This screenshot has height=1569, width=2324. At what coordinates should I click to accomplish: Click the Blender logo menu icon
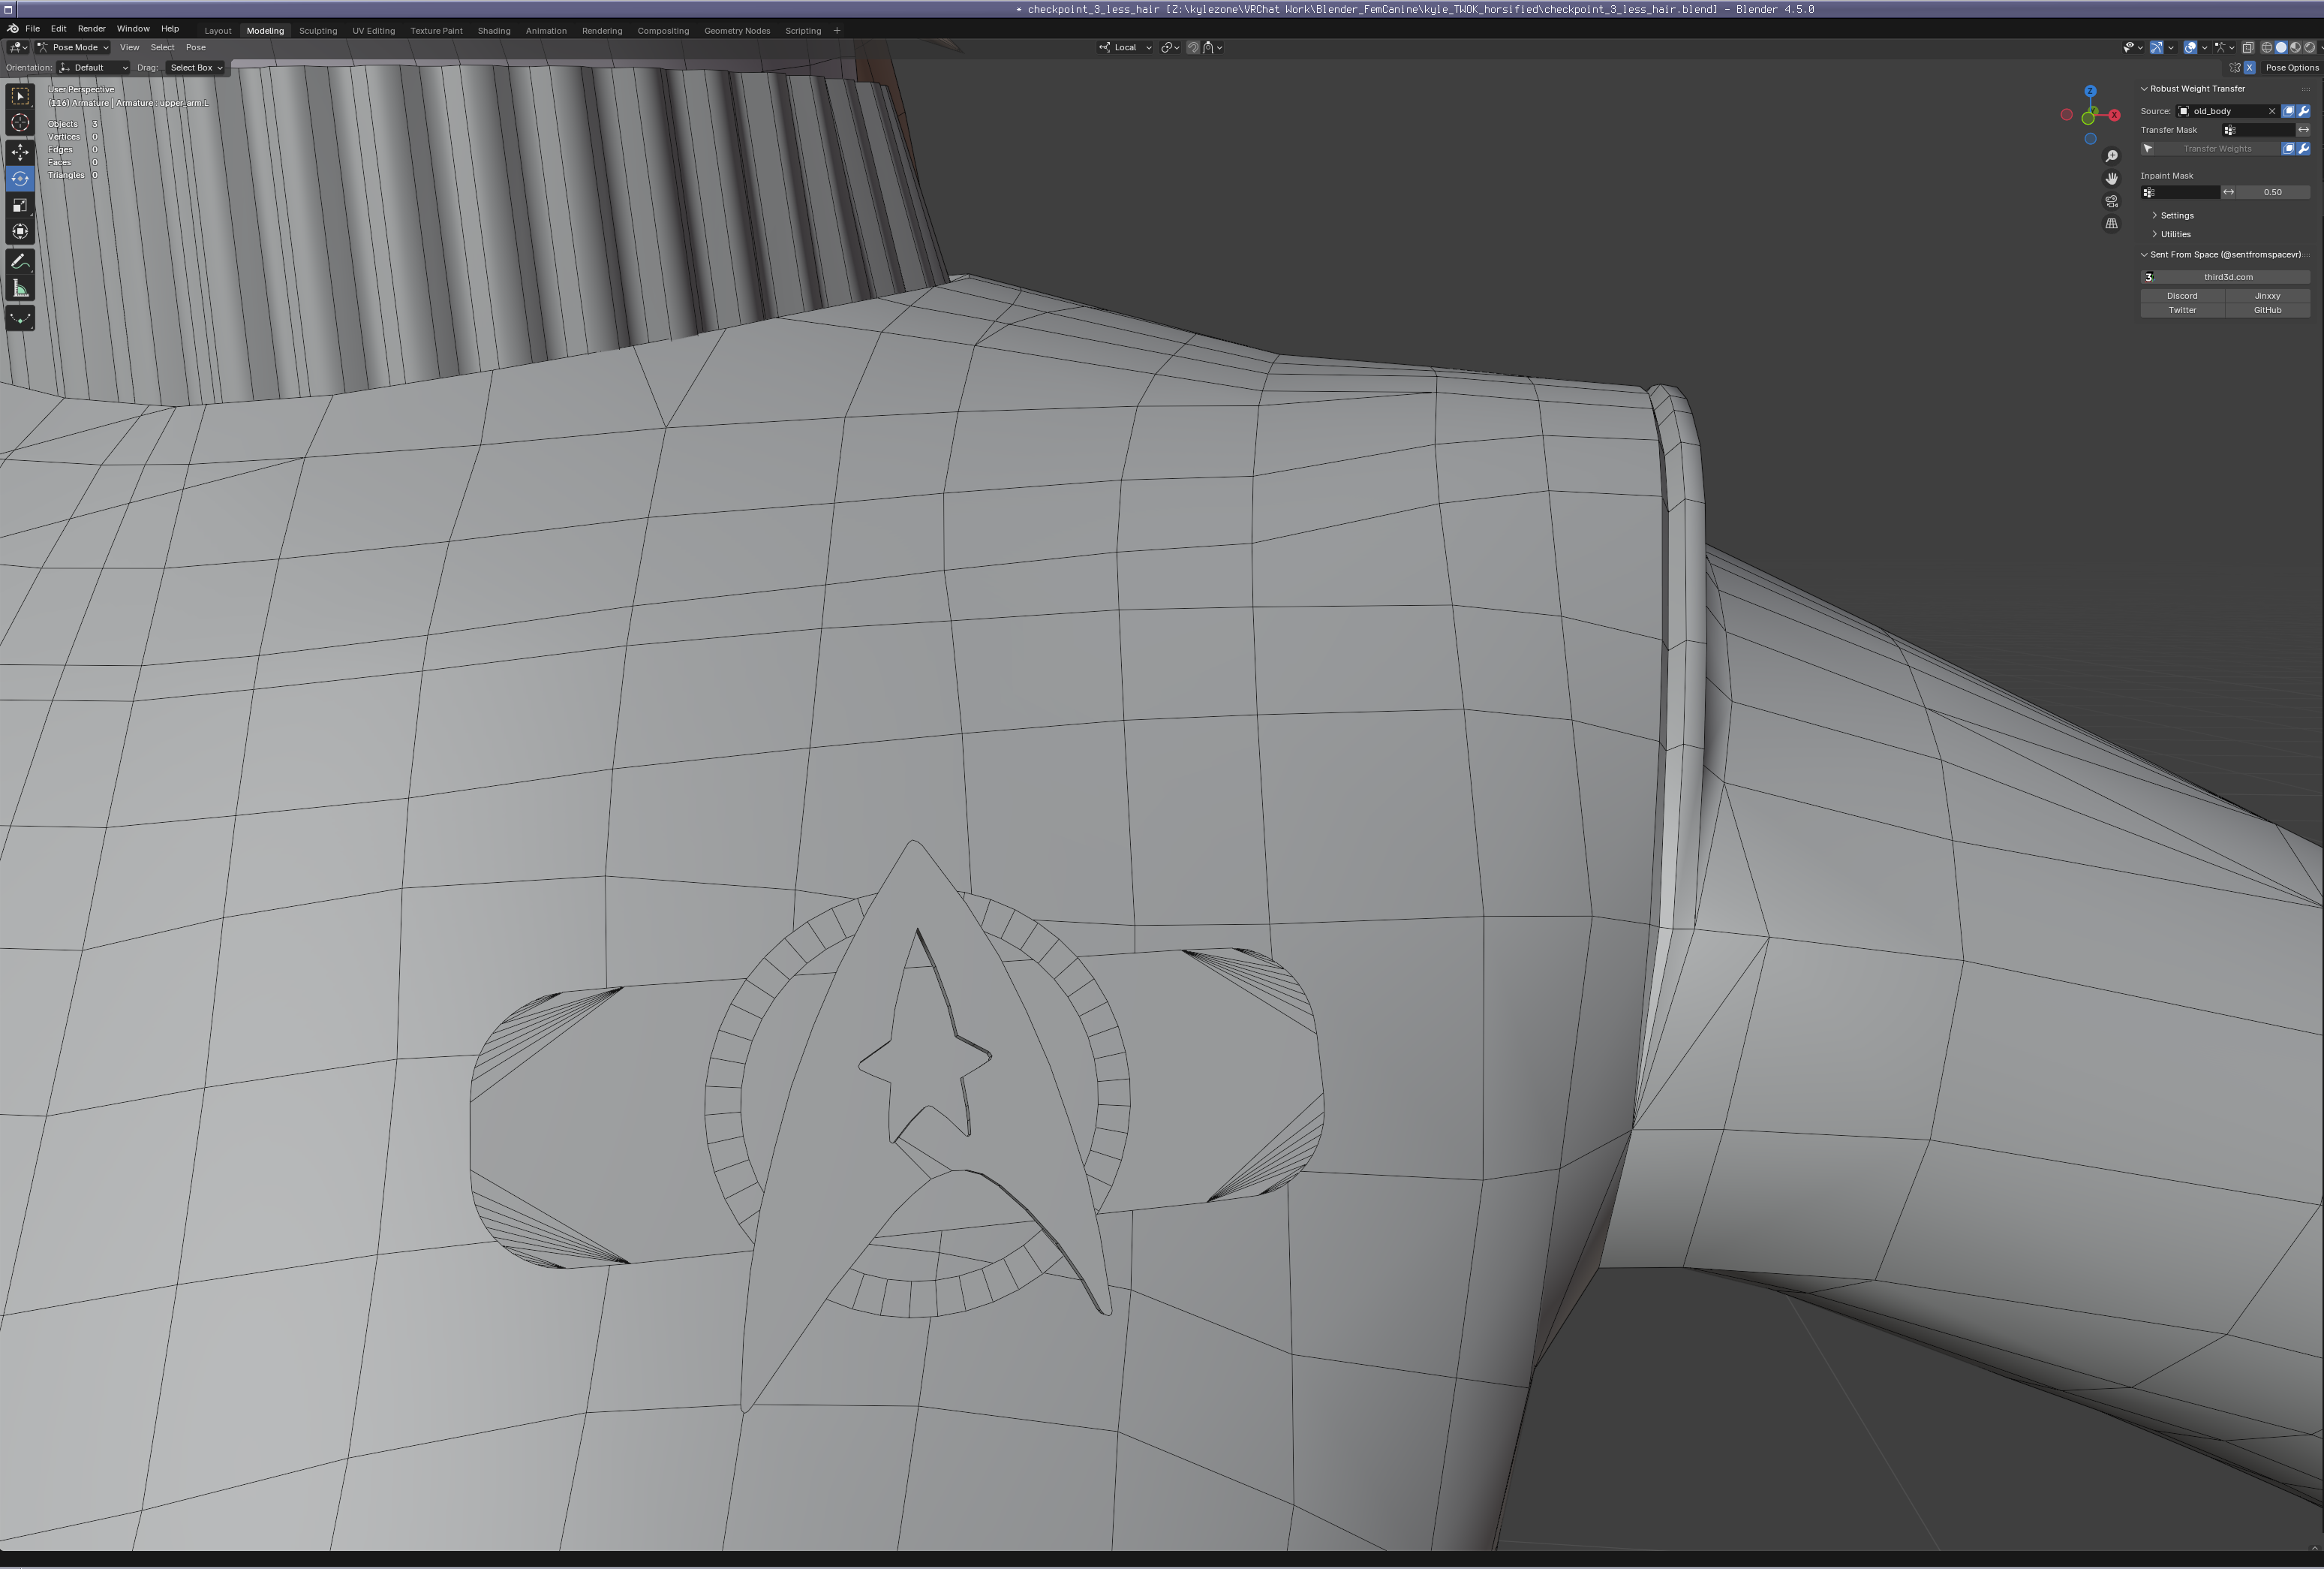pyautogui.click(x=12, y=29)
